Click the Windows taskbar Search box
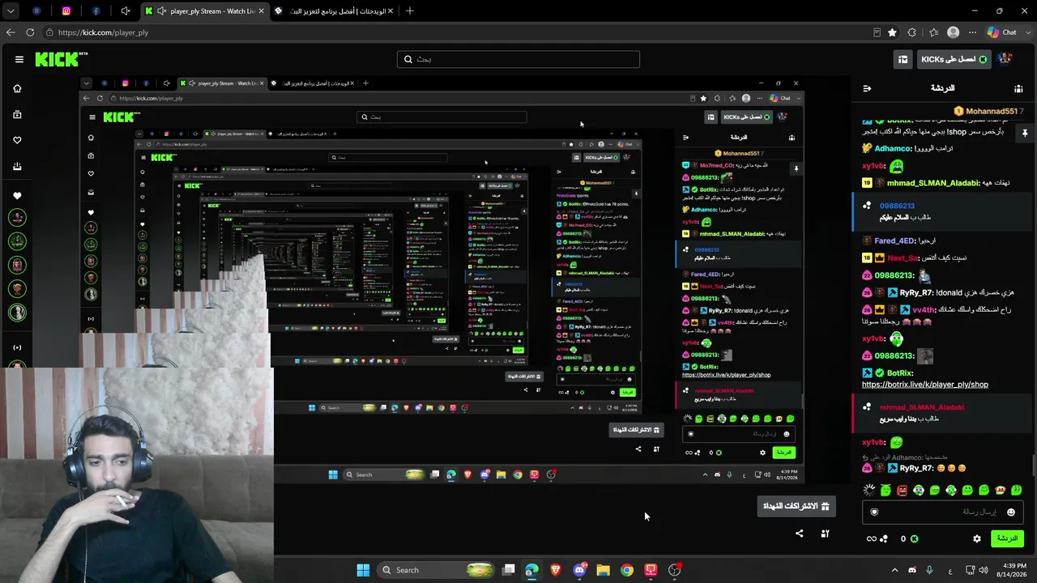 pos(437,570)
